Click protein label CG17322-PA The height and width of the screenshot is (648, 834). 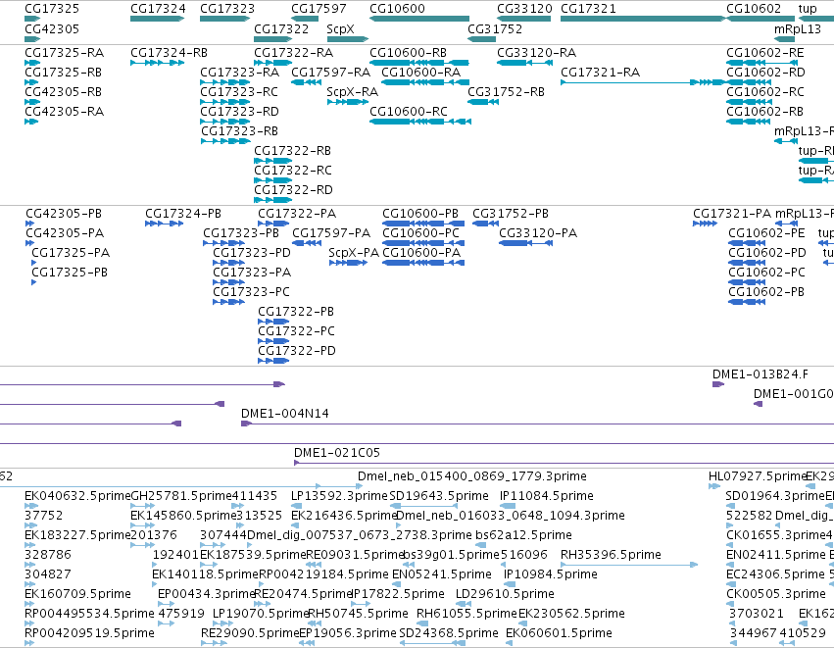tap(297, 214)
